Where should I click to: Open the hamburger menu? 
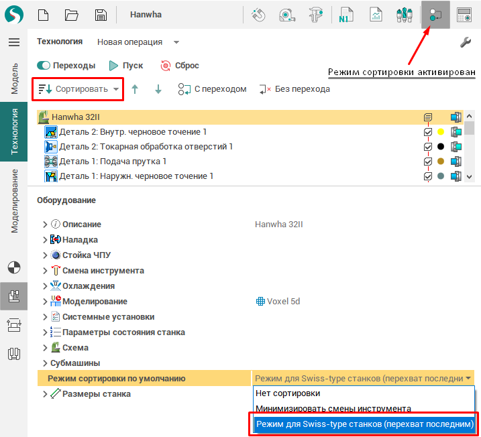pos(14,42)
